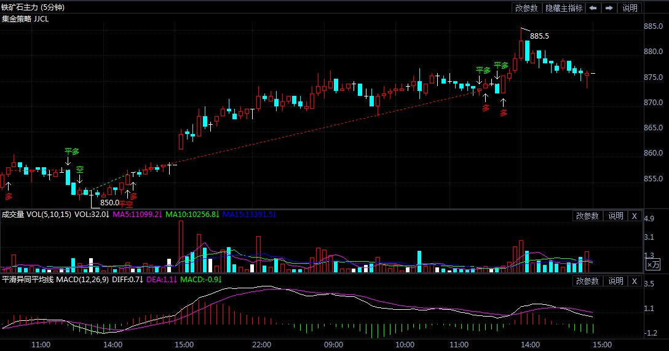Close the volume indicator panel
This screenshot has height=351, width=669.
point(635,216)
